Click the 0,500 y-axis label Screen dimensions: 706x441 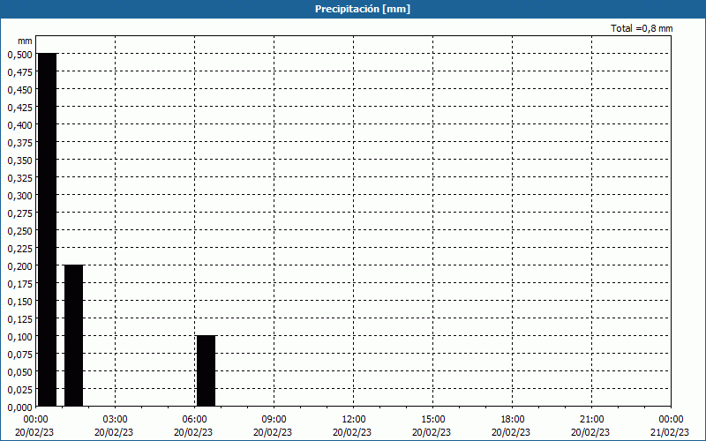pos(20,55)
